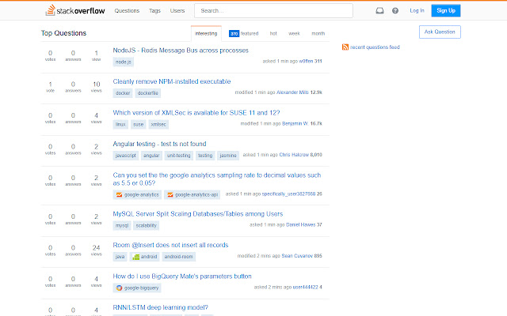Click the google-analytics-api tag

click(192, 195)
